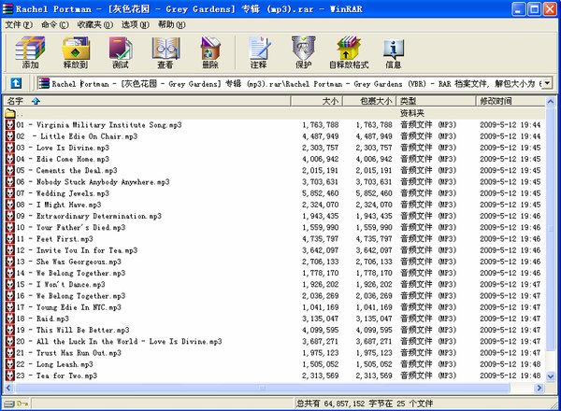This screenshot has height=411, width=561.
Task: Click the Info (信息) icon
Action: [394, 52]
